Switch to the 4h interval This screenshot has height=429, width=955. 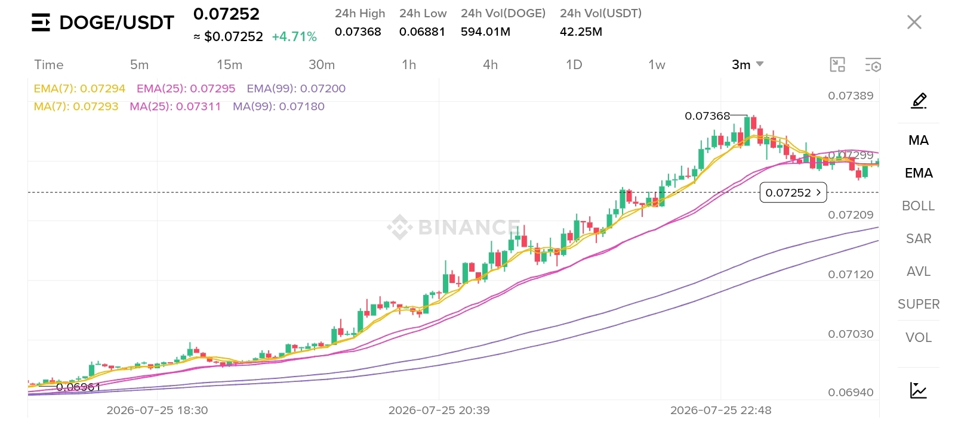point(490,64)
